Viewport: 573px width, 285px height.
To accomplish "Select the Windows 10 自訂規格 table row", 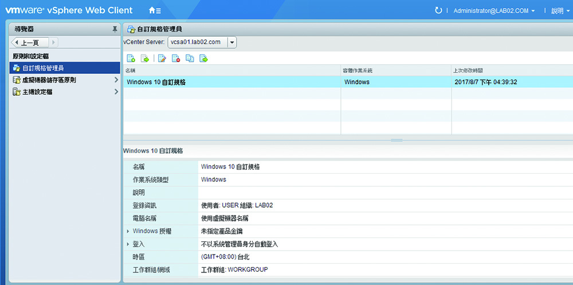I will point(348,82).
